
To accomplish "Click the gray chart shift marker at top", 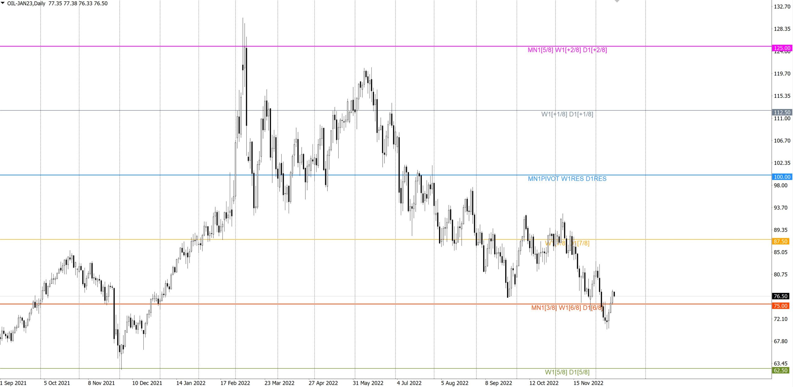I will (617, 1).
